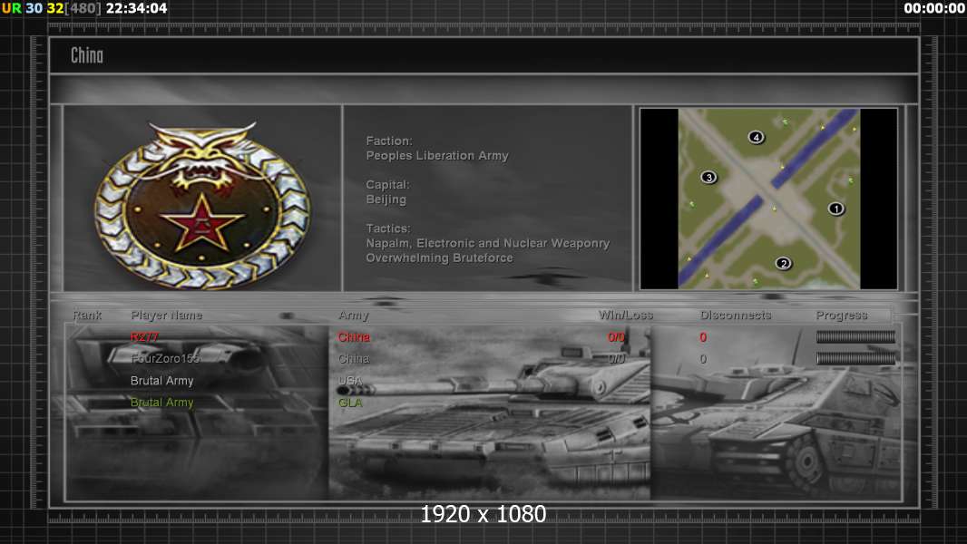Click the red 0/0 win/loss value
Screen dimensions: 967x544
click(616, 337)
